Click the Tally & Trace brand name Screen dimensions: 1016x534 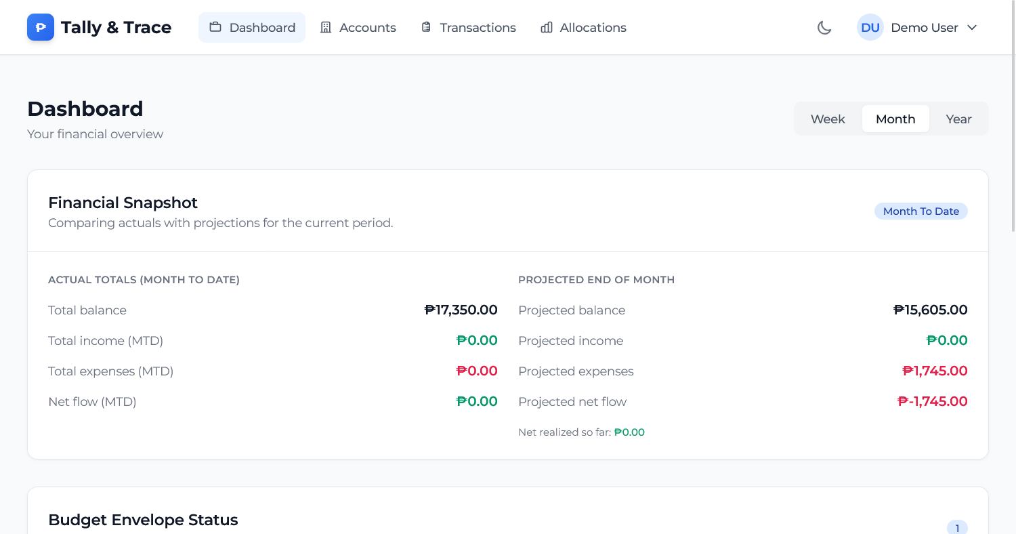116,28
